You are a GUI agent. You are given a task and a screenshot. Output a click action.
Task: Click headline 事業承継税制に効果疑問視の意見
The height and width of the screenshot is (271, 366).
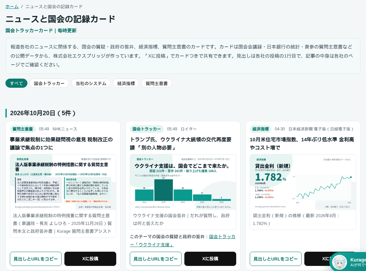point(61,144)
